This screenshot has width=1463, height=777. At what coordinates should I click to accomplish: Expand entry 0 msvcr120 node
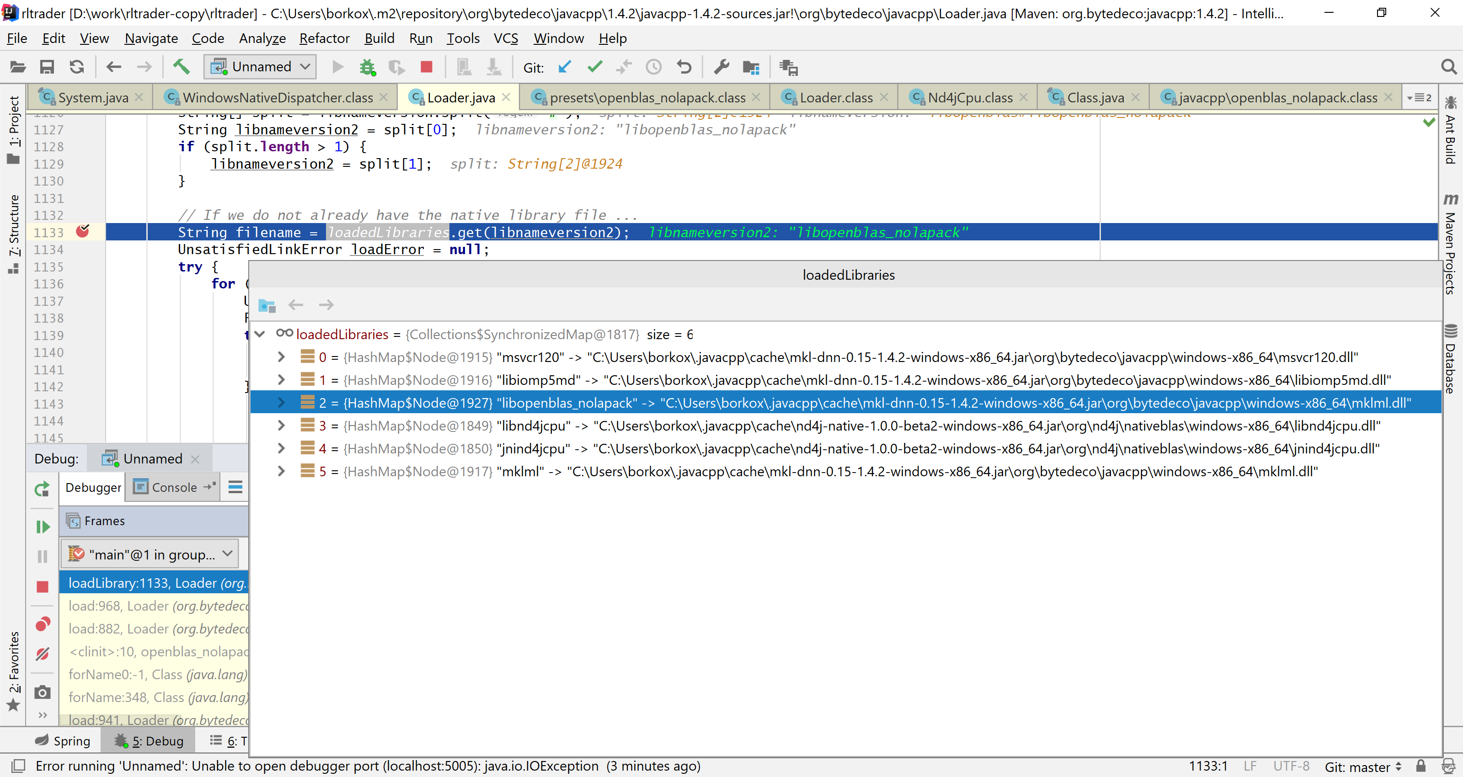click(281, 357)
